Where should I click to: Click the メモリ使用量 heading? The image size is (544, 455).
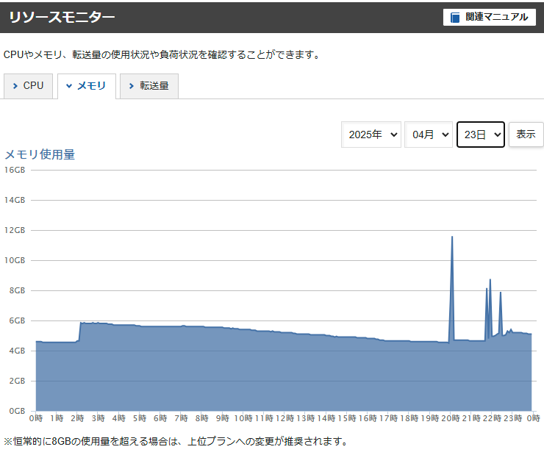point(40,154)
